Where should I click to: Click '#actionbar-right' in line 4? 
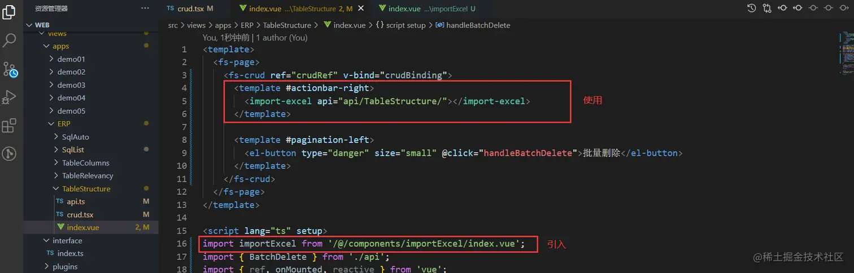[328, 88]
